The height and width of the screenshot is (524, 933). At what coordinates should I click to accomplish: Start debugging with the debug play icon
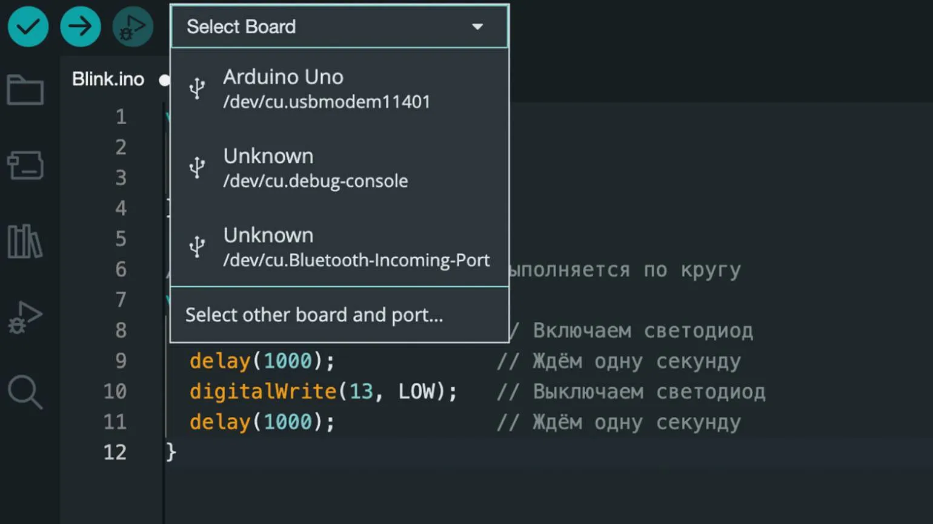coord(133,27)
